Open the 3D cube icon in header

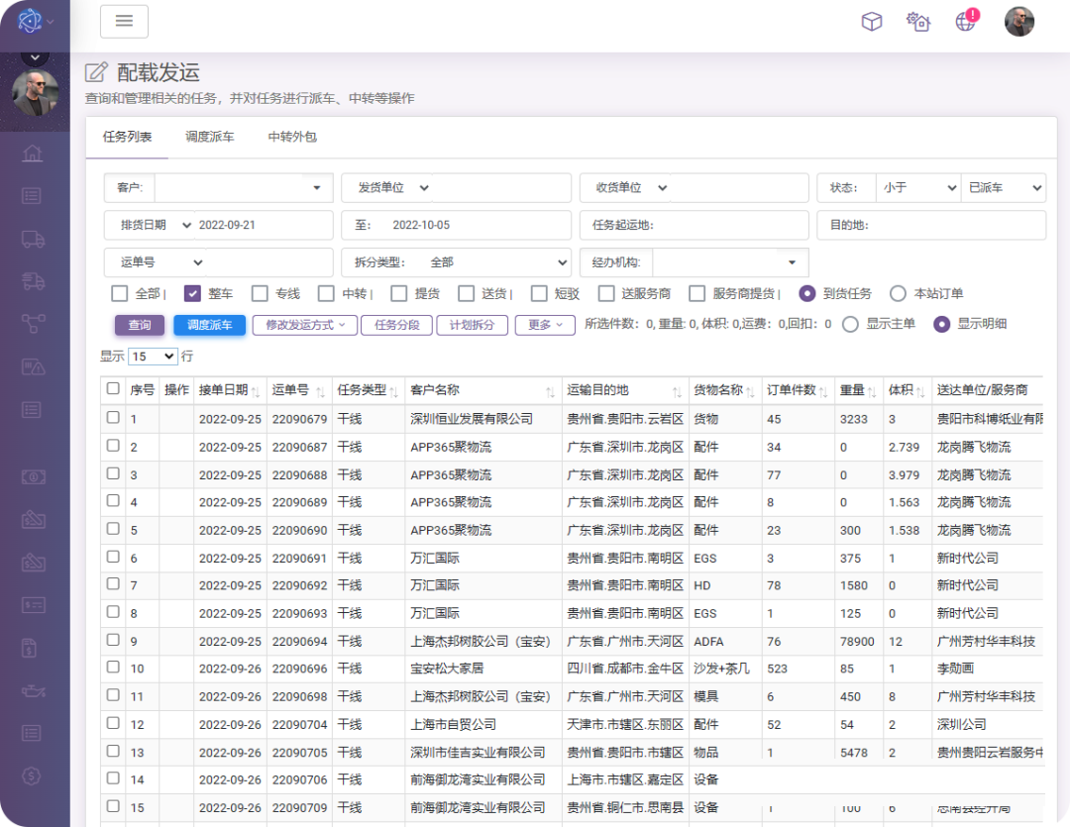(871, 21)
